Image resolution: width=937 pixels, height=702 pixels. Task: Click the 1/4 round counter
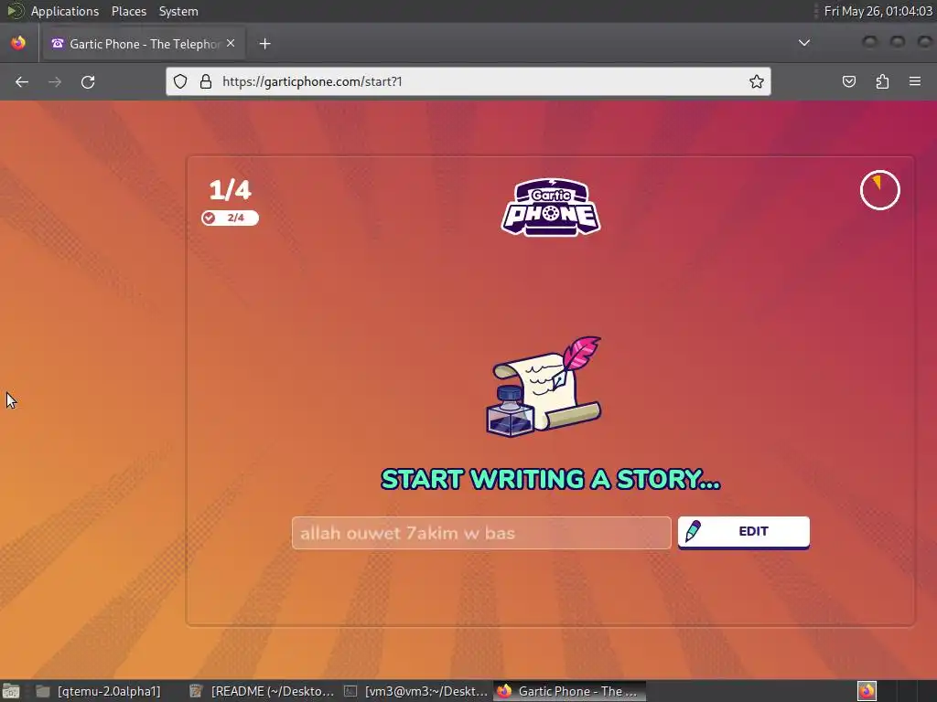tap(230, 190)
